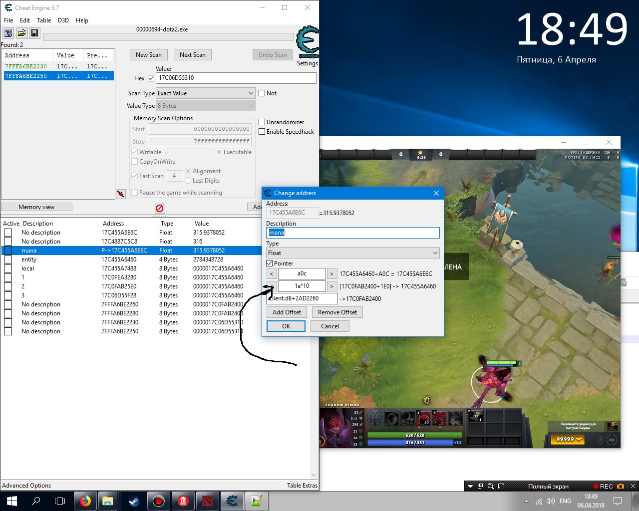The width and height of the screenshot is (639, 511).
Task: Open the D3D menu
Action: click(x=63, y=20)
